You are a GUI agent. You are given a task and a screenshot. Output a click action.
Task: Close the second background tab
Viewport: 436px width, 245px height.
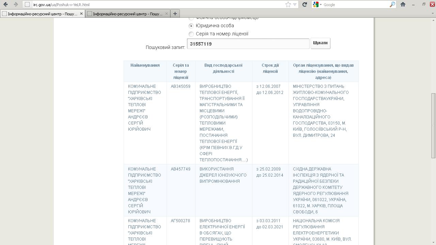click(x=167, y=14)
